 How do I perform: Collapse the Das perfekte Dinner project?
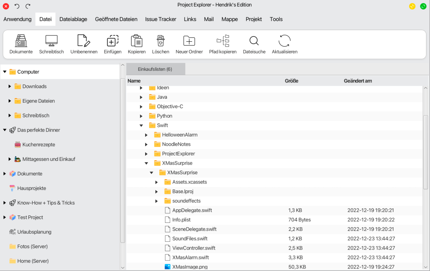click(5, 130)
